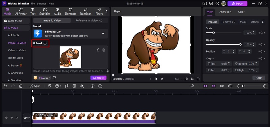Select AI Video in the sidebar
Image resolution: width=270 pixels, height=127 pixels.
click(x=17, y=28)
